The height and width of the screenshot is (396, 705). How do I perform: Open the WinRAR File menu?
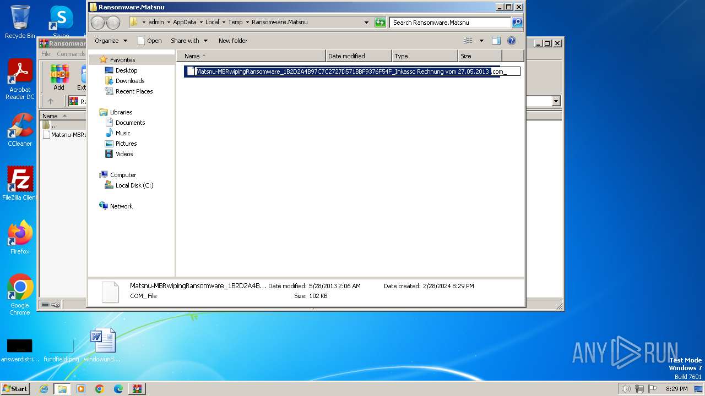46,54
